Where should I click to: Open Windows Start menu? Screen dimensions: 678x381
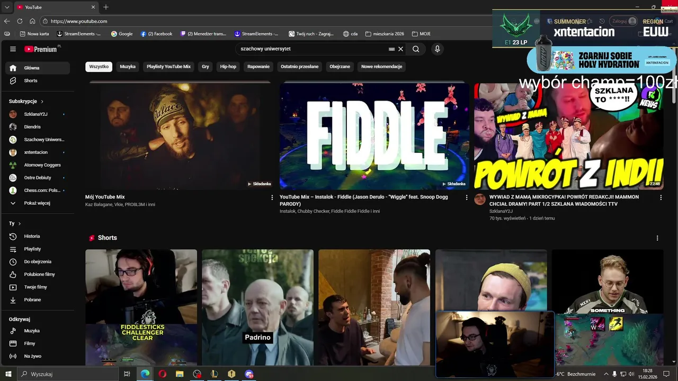(x=8, y=374)
